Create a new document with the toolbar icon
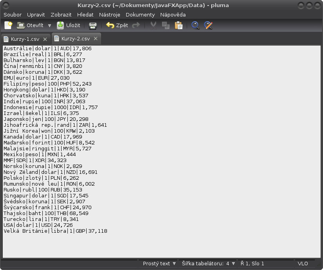 [x=8, y=26]
